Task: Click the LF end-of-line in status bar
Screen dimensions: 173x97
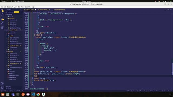Action: pyautogui.click(x=144, y=91)
